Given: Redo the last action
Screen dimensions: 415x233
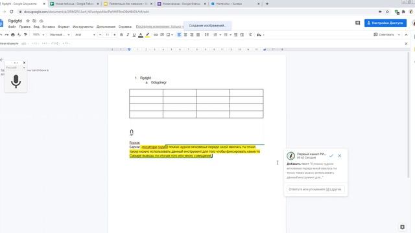Looking at the screenshot, I should tap(6, 35).
